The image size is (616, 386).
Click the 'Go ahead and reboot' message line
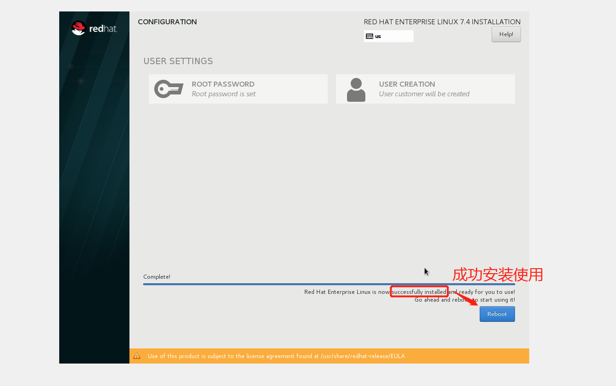tap(465, 300)
